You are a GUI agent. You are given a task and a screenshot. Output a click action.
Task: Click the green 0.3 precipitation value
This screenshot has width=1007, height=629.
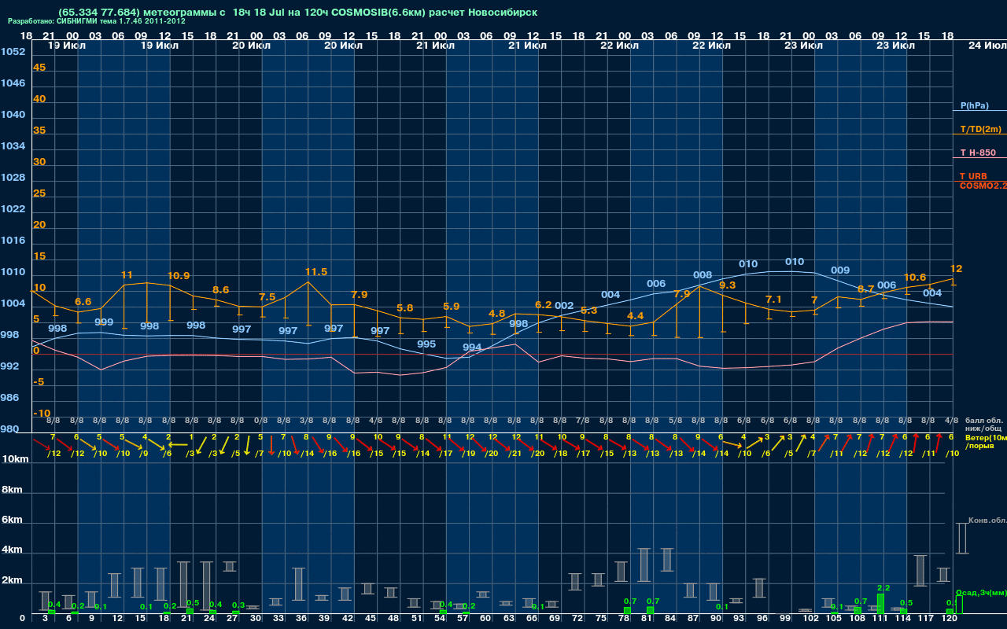(x=238, y=605)
